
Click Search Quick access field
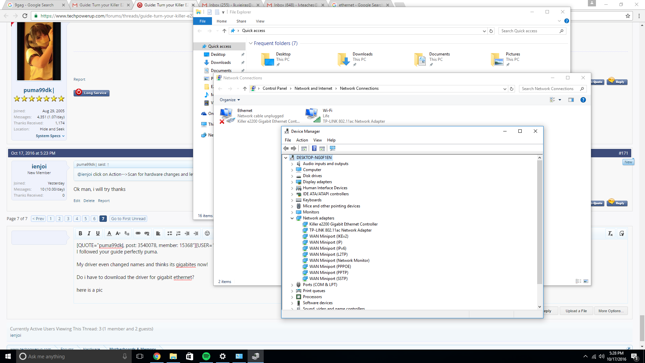tap(532, 31)
